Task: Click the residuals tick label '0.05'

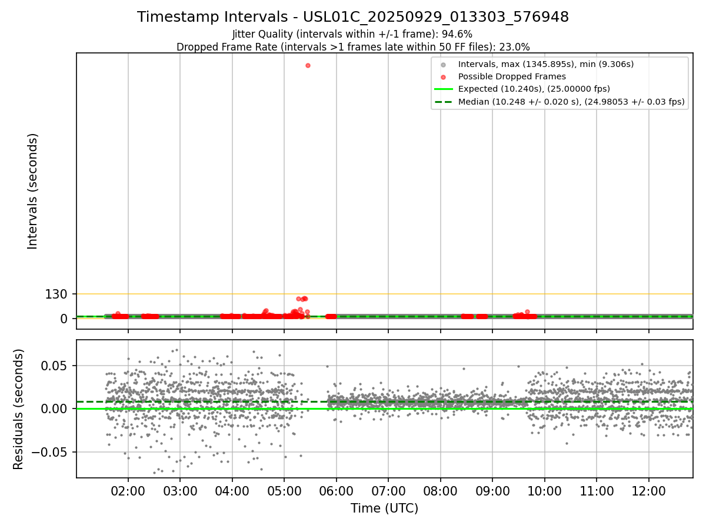Action: click(55, 366)
